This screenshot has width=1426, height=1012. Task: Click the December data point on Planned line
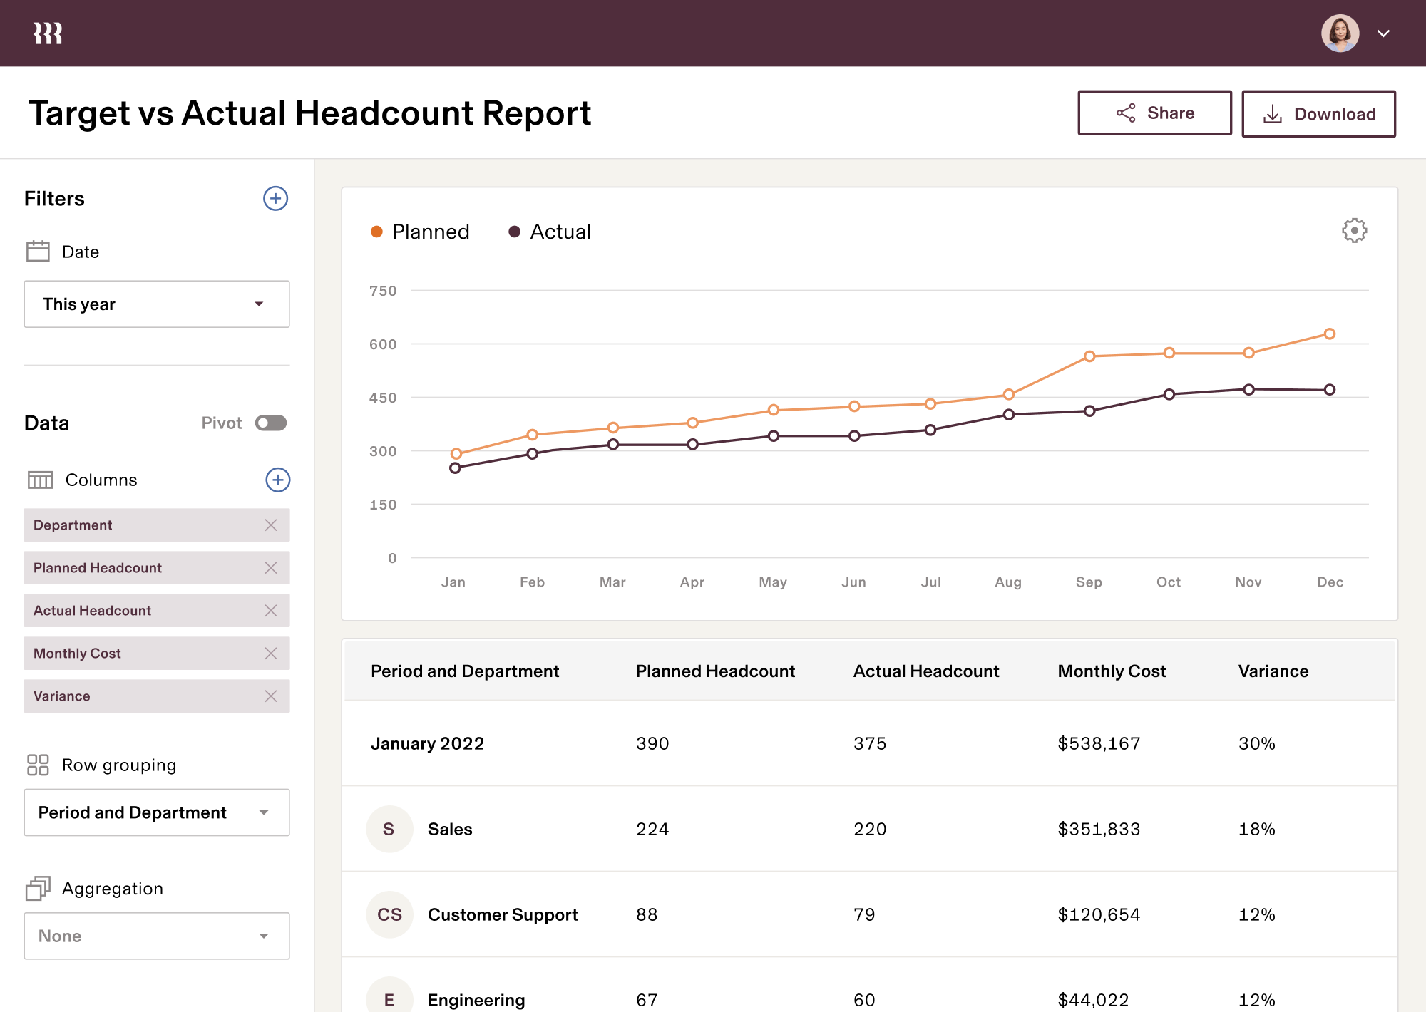coord(1330,333)
